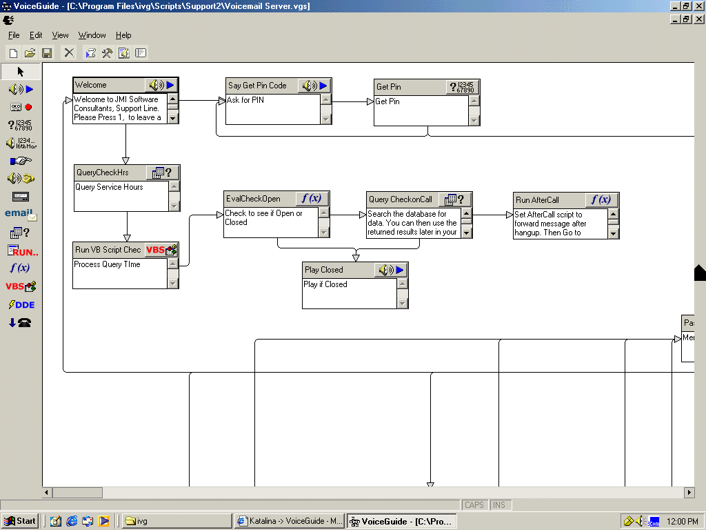The image size is (706, 530).
Task: Select the Run program tool
Action: point(23,251)
